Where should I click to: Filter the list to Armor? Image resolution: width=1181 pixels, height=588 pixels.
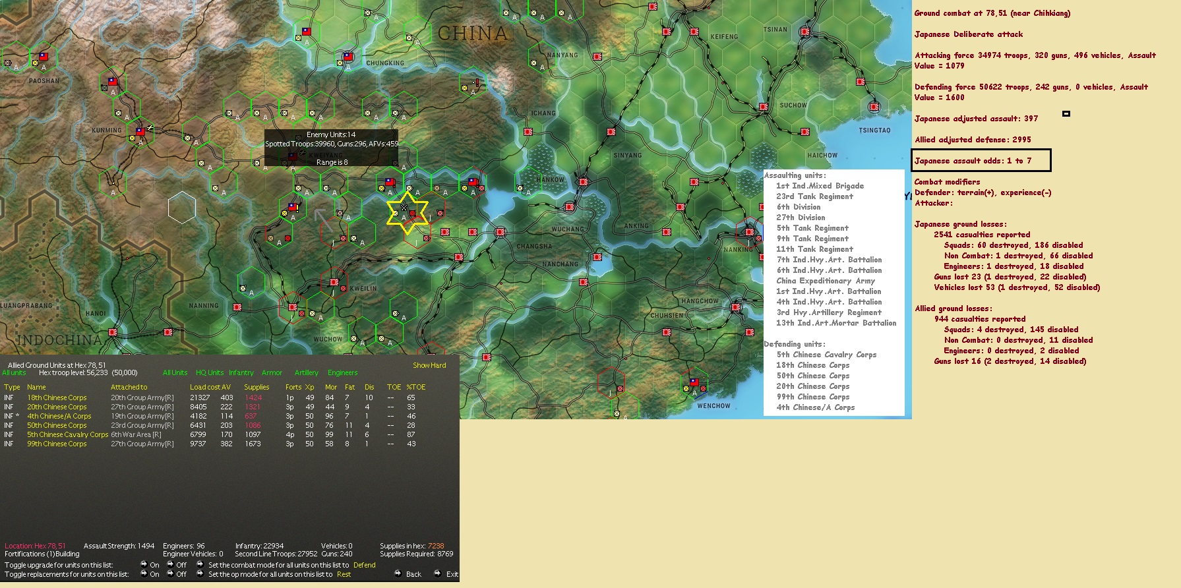click(x=272, y=372)
